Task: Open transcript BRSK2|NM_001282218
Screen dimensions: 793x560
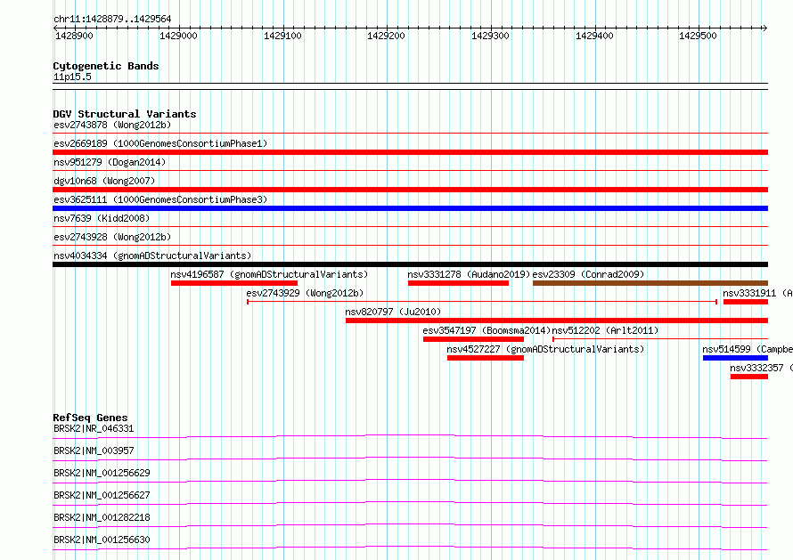Action: 102,517
